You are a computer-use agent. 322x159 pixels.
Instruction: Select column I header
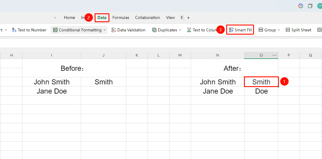(51, 55)
